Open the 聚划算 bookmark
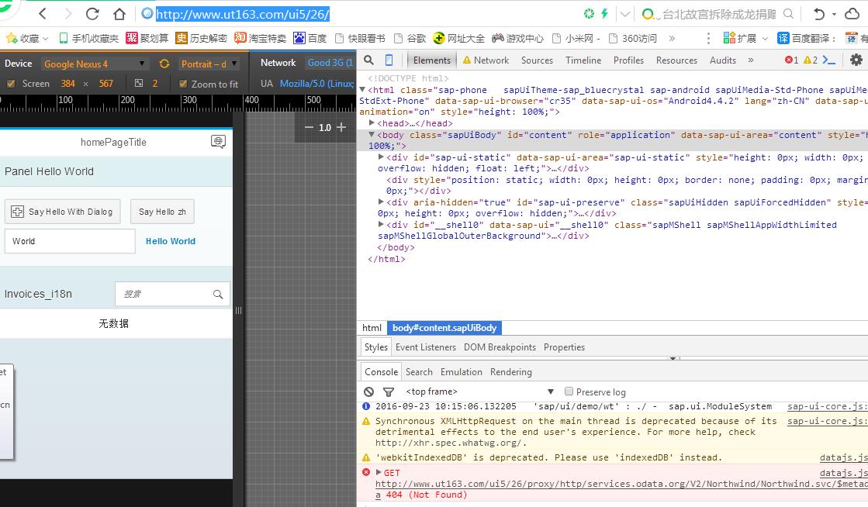This screenshot has width=868, height=507. click(x=147, y=38)
